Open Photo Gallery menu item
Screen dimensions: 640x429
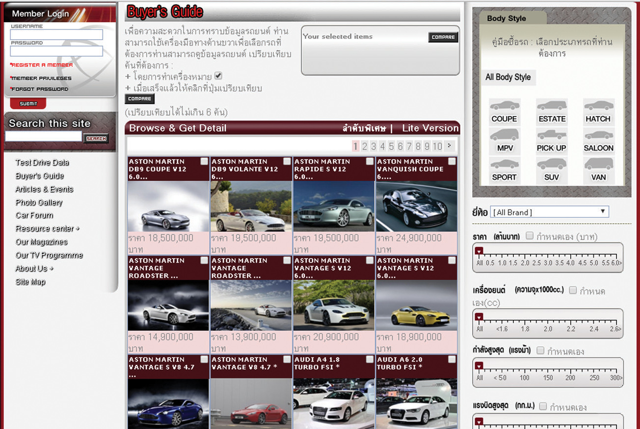click(x=39, y=202)
